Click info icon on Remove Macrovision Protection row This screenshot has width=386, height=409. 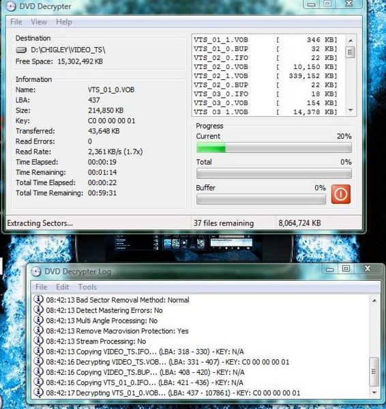[39, 330]
